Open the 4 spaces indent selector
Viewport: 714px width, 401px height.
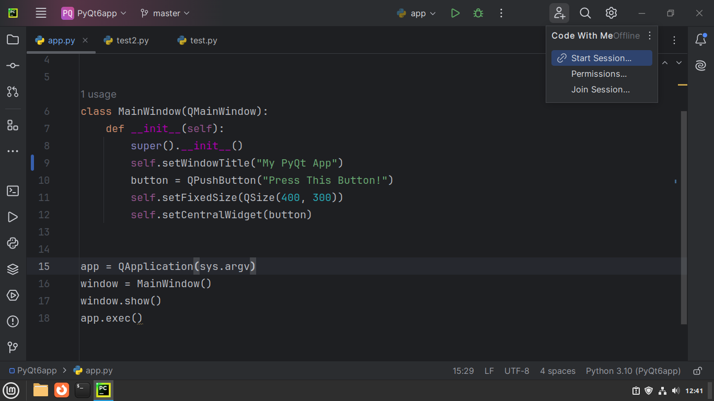point(558,371)
